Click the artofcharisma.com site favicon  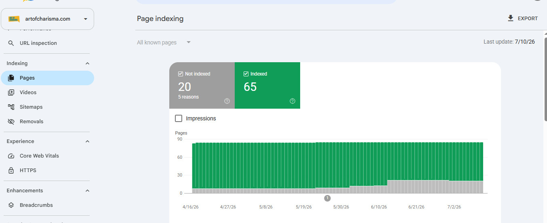(14, 19)
